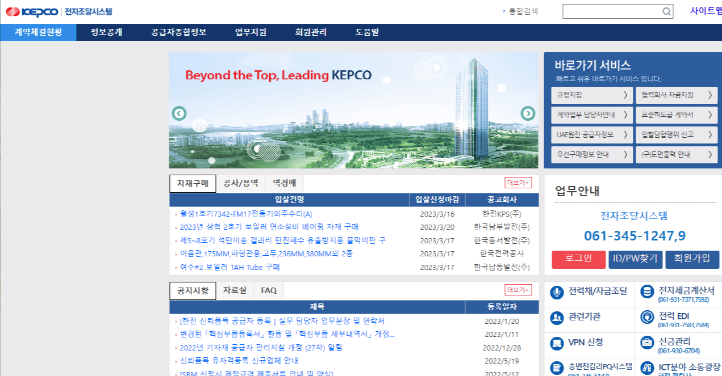Open notice 변경된 핵심부품등록서 활용
Viewport: 722px width, 376px height.
(x=287, y=334)
